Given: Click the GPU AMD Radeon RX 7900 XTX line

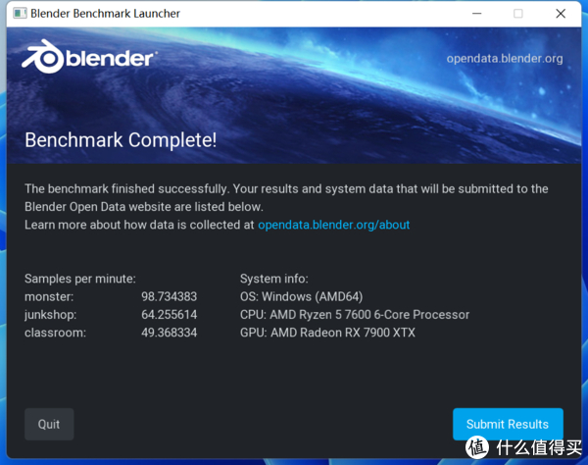Looking at the screenshot, I should pos(327,333).
